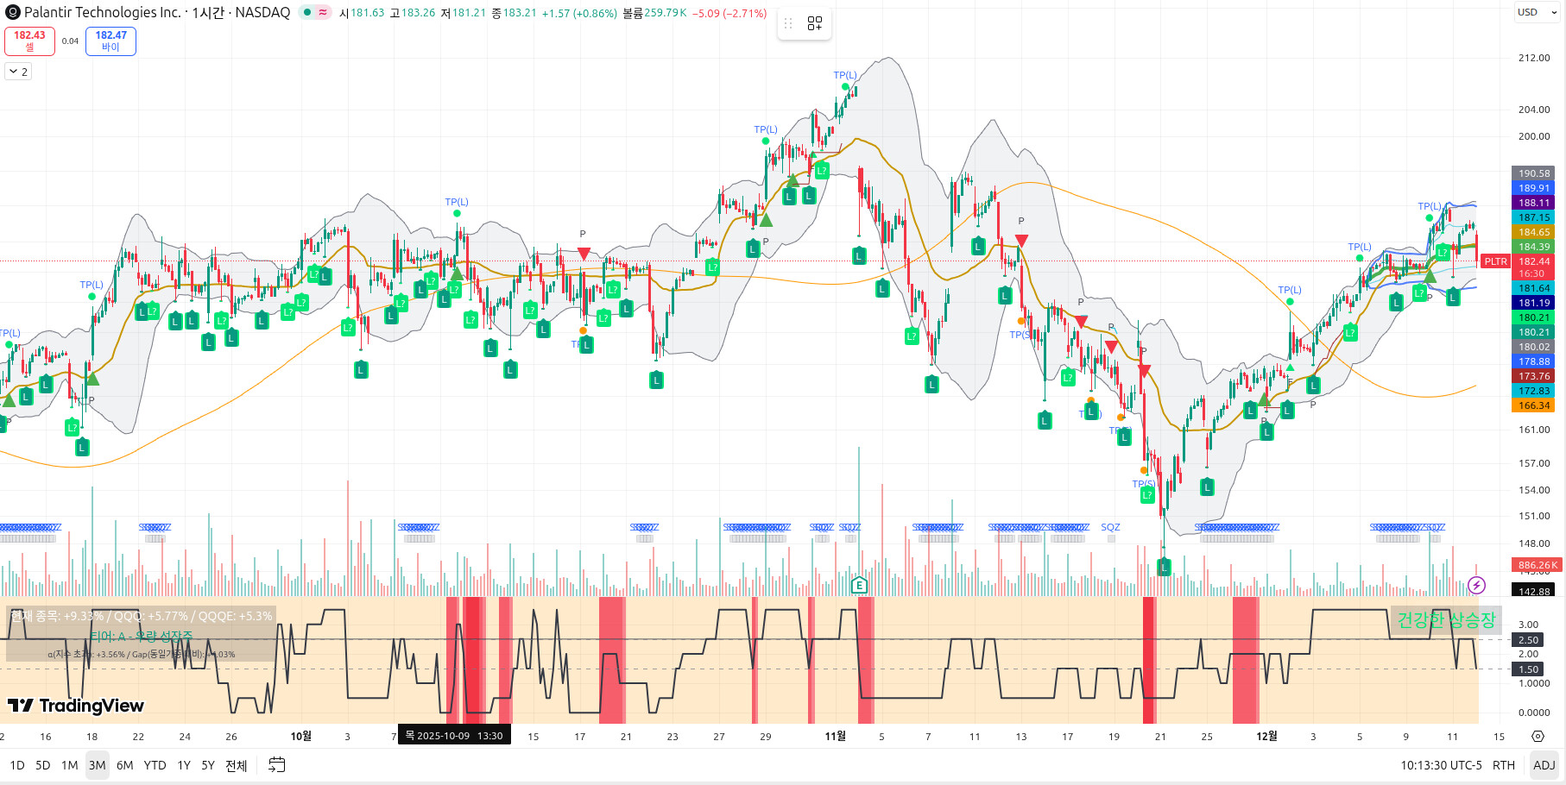
Task: Toggle RTH regular trading hours session
Action: (x=1504, y=765)
